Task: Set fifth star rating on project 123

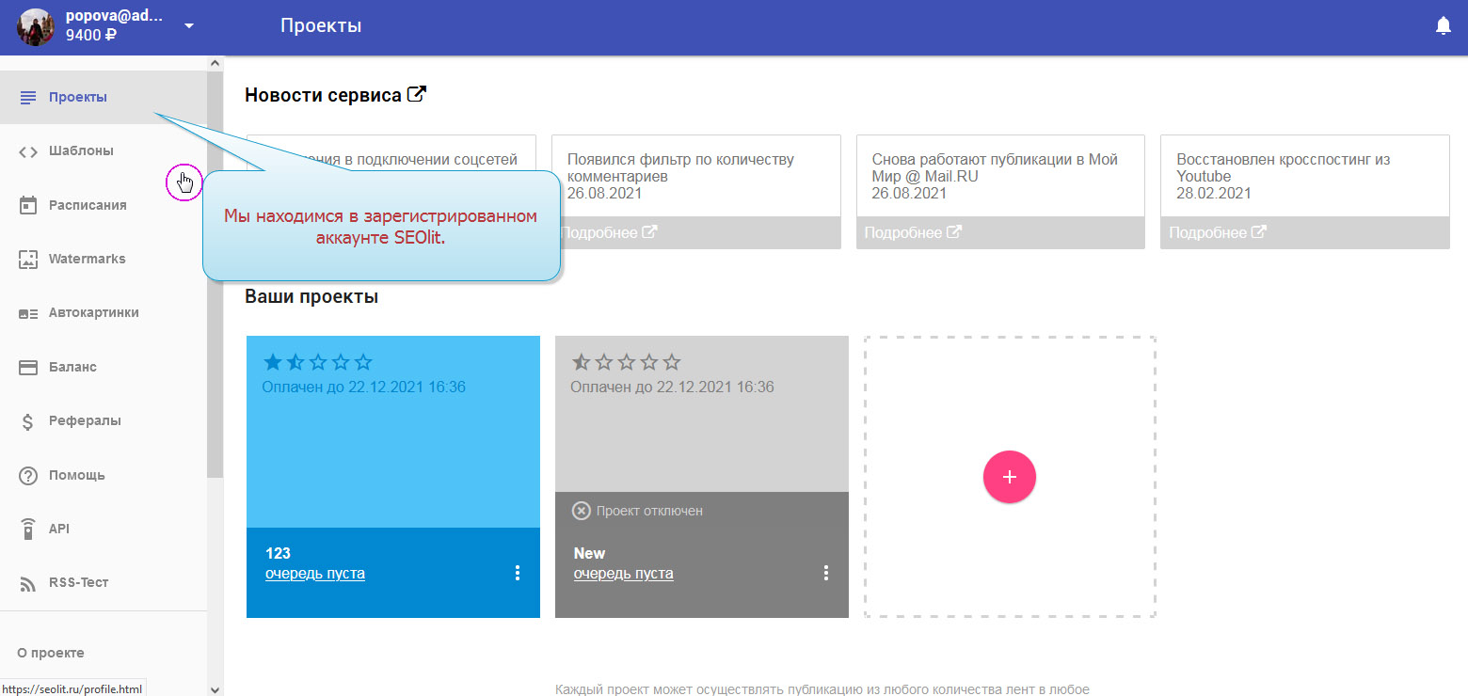Action: (363, 362)
